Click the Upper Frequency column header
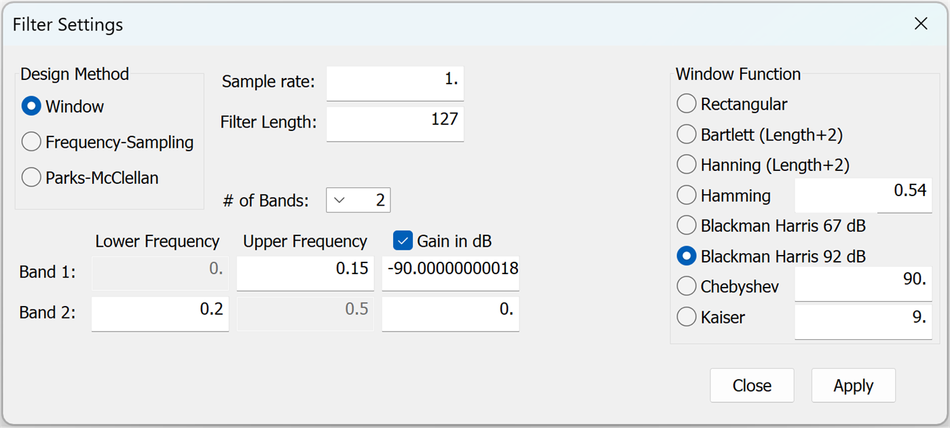950x428 pixels. point(305,241)
